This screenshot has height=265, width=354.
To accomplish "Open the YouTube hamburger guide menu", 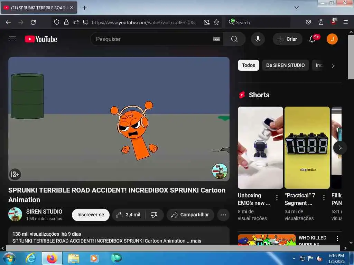I will click(x=12, y=39).
